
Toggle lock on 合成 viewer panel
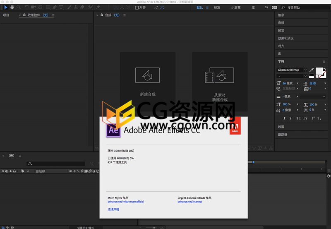click(102, 15)
